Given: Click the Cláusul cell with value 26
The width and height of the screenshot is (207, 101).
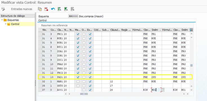Looking at the screenshot, I should point(115,90).
